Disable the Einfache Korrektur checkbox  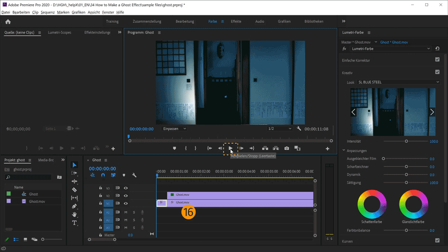[437, 60]
